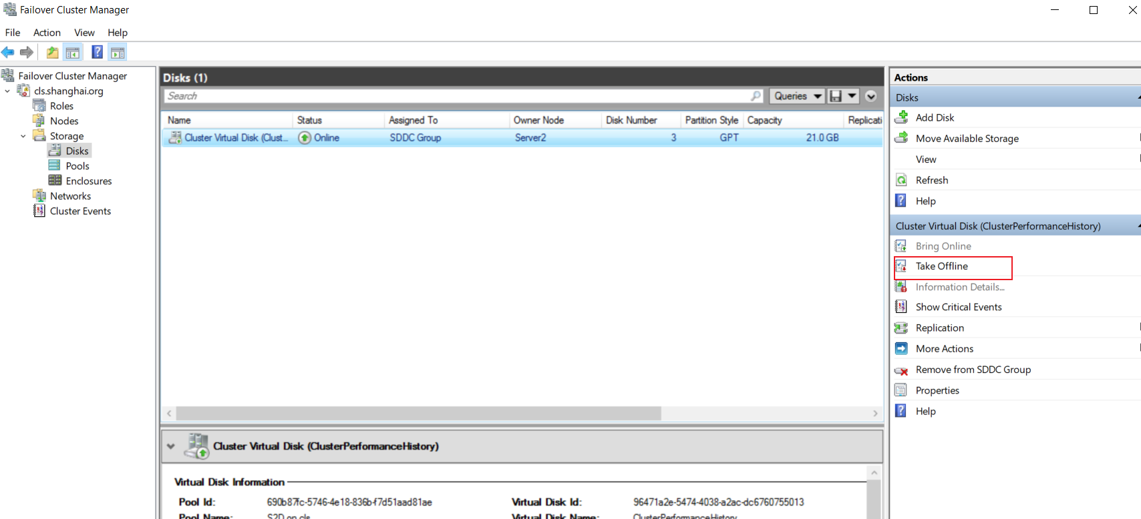This screenshot has height=519, width=1141.
Task: Click Remove from SDDC Group action
Action: point(973,370)
